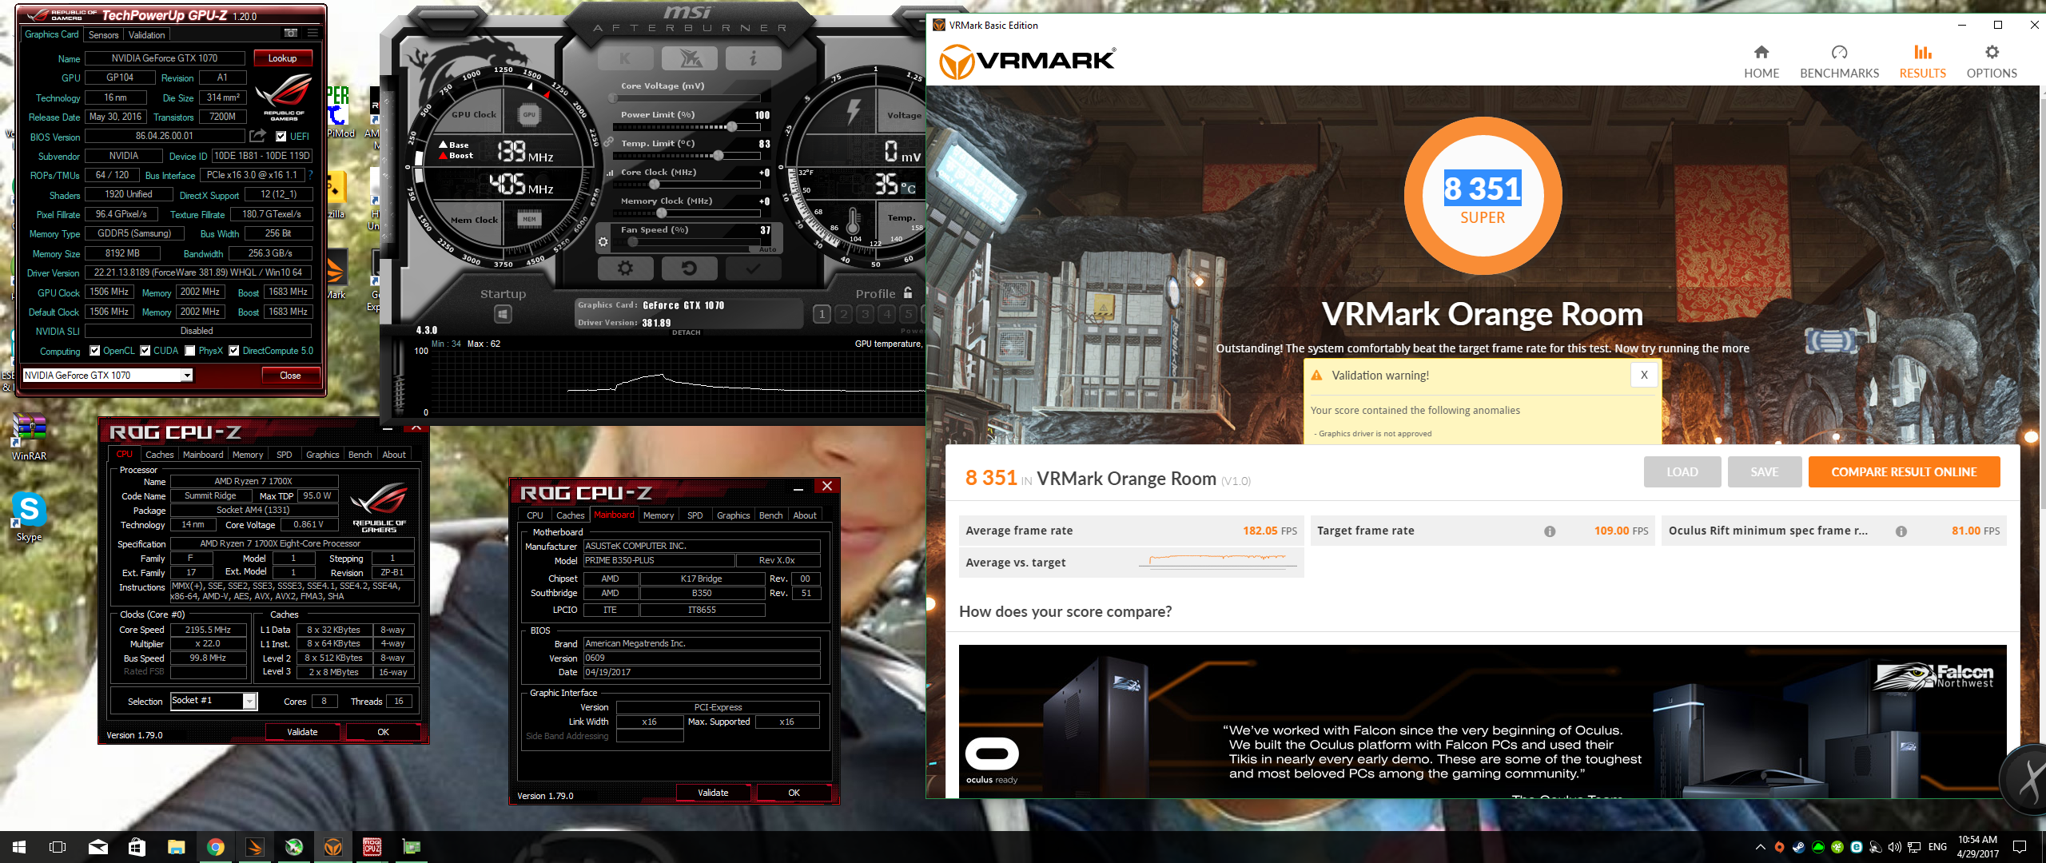This screenshot has width=2046, height=863.
Task: Open Memory tab in CPU-Z mainboard window
Action: pos(659,516)
